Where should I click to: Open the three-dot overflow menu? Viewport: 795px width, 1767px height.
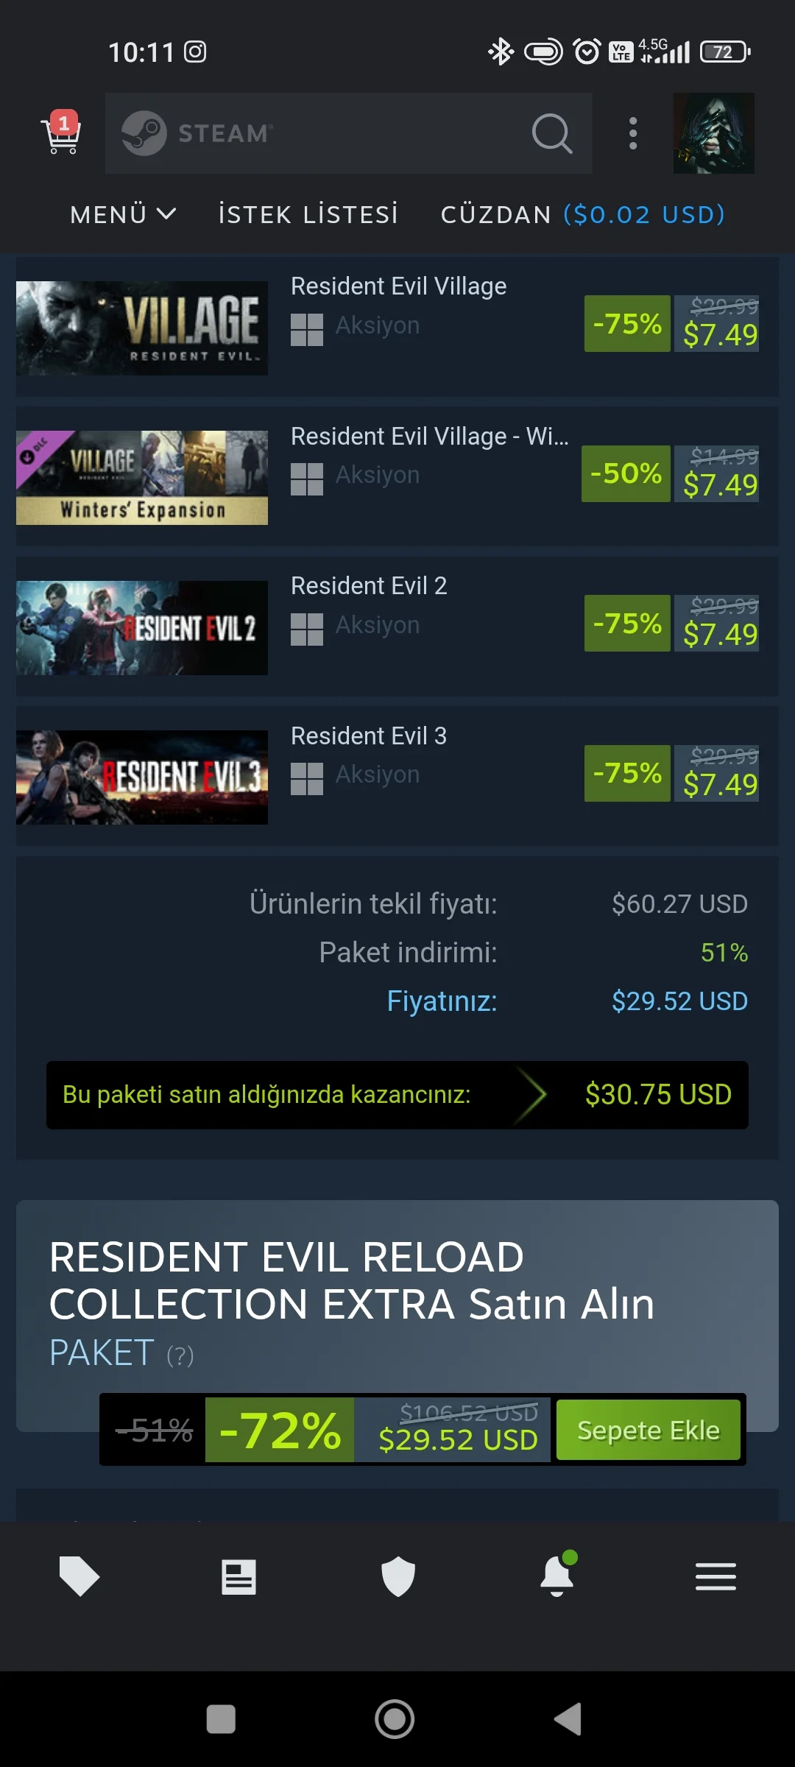tap(633, 133)
